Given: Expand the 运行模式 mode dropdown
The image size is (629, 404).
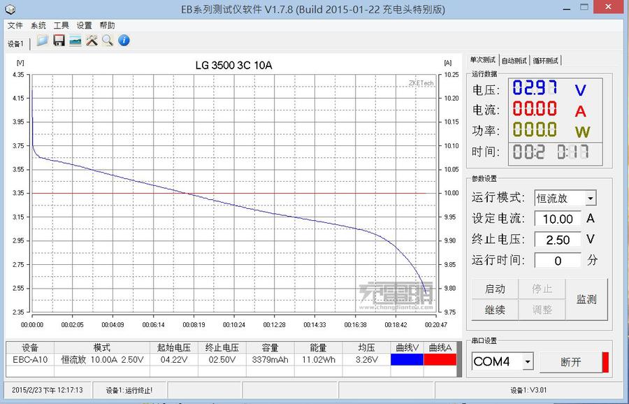Looking at the screenshot, I should pyautogui.click(x=591, y=199).
